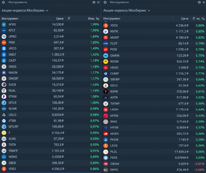This screenshot has height=173, width=206.
Task: Click the LKOH red logo icon
Action: 106,110
